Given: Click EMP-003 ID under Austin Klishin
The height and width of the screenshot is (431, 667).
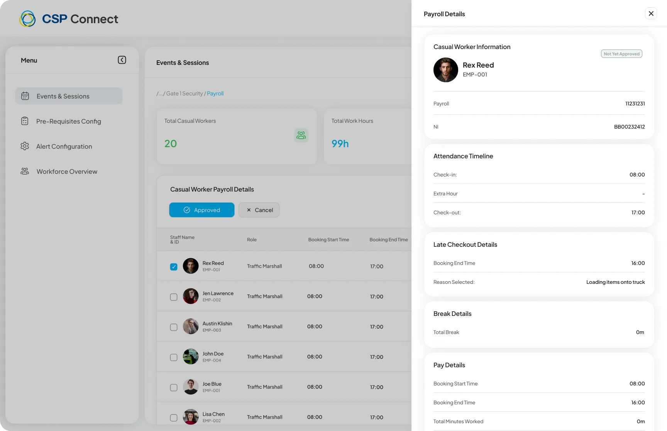Looking at the screenshot, I should point(212,330).
